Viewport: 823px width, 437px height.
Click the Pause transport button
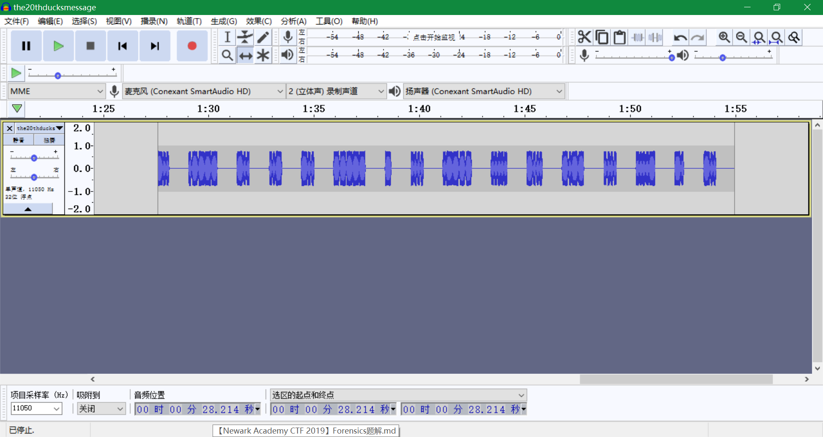pos(26,46)
